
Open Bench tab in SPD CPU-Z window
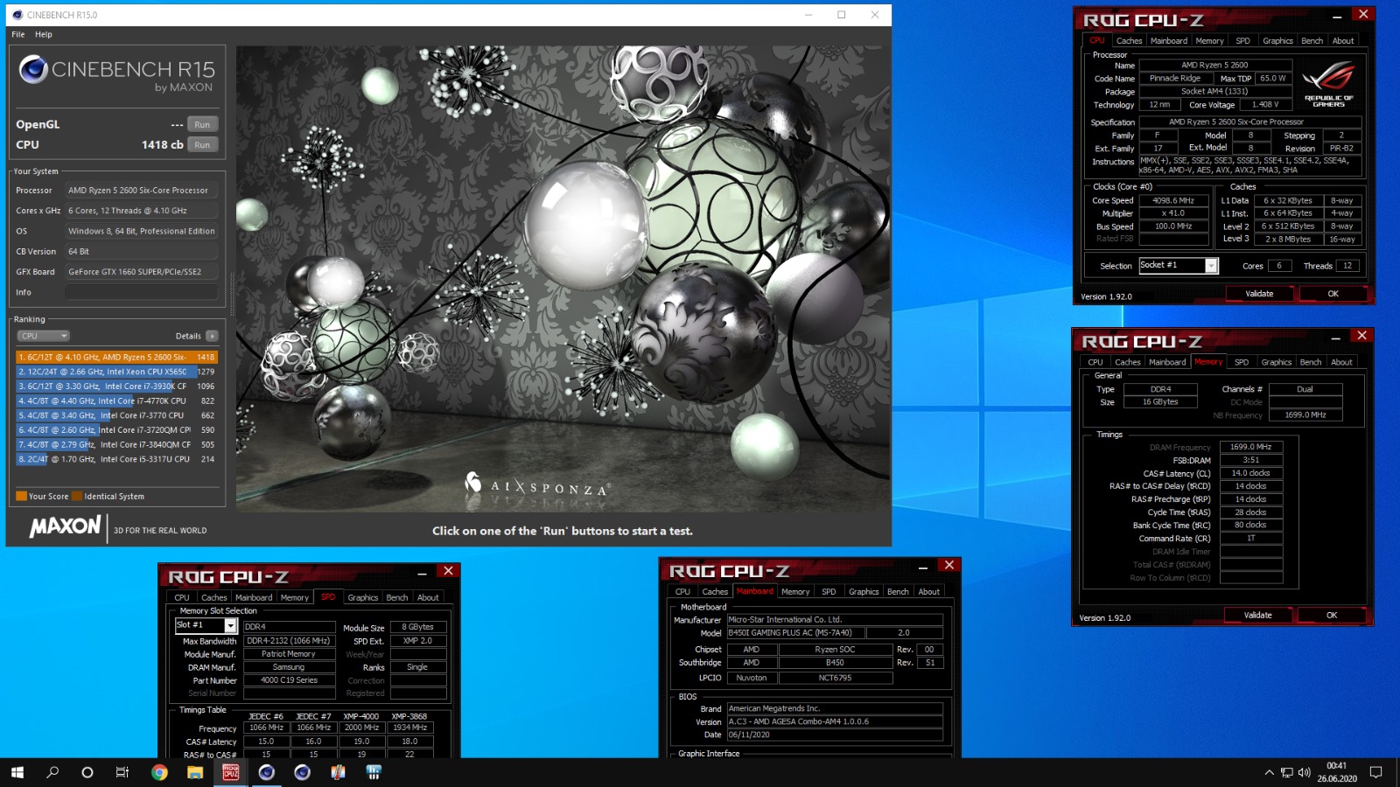[397, 597]
